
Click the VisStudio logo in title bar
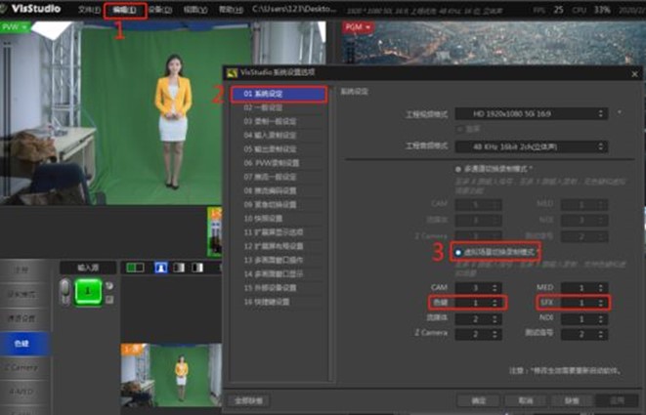32,9
